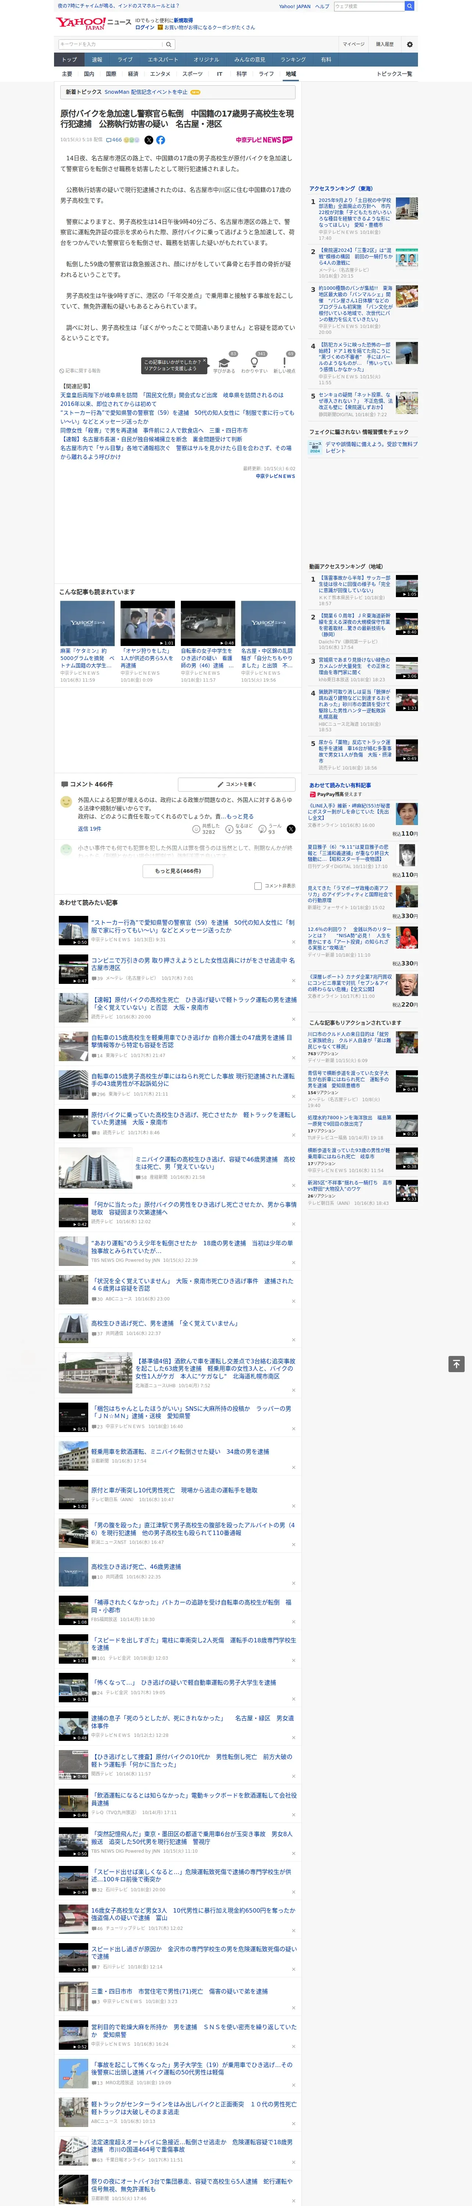Select the スポーツ category tab

point(193,74)
